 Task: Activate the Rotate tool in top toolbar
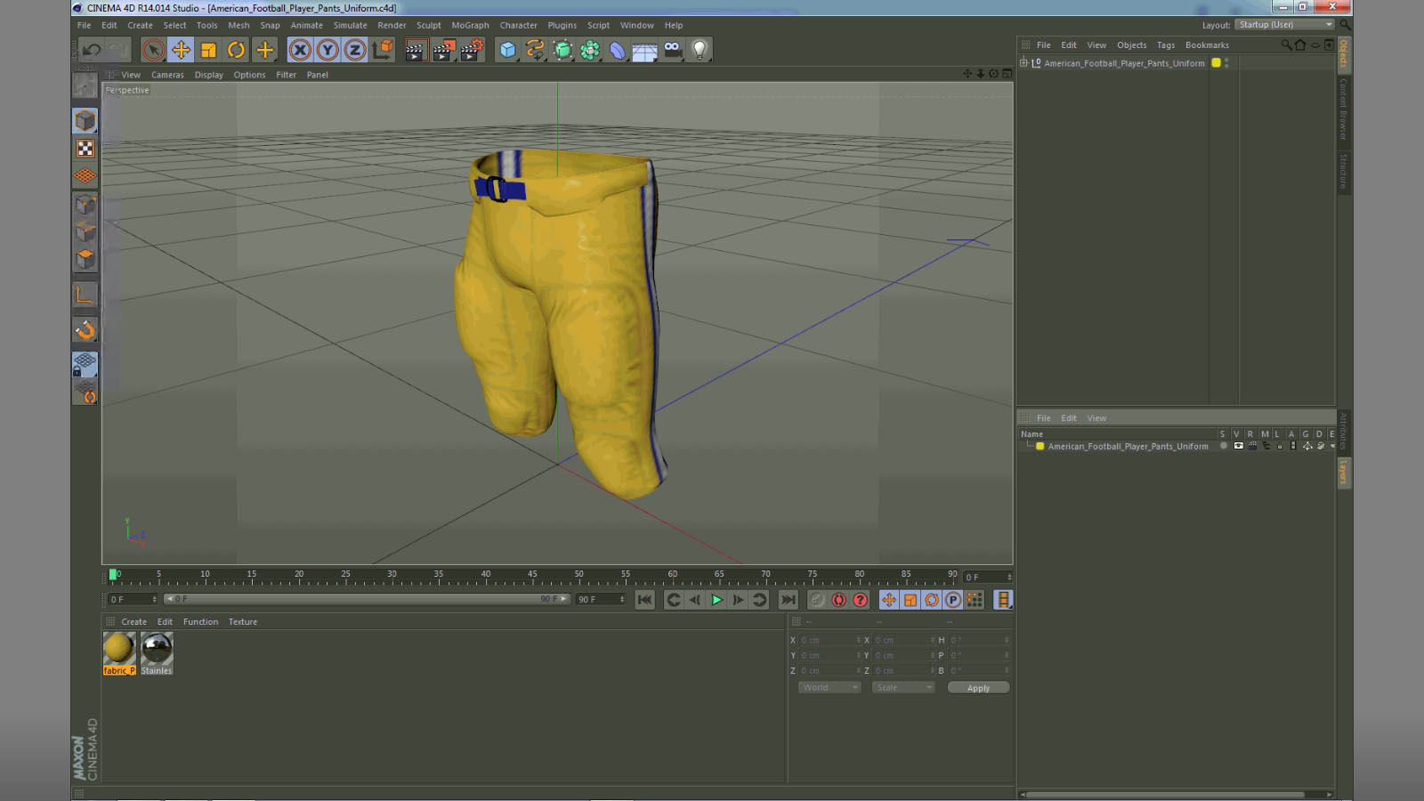point(236,50)
